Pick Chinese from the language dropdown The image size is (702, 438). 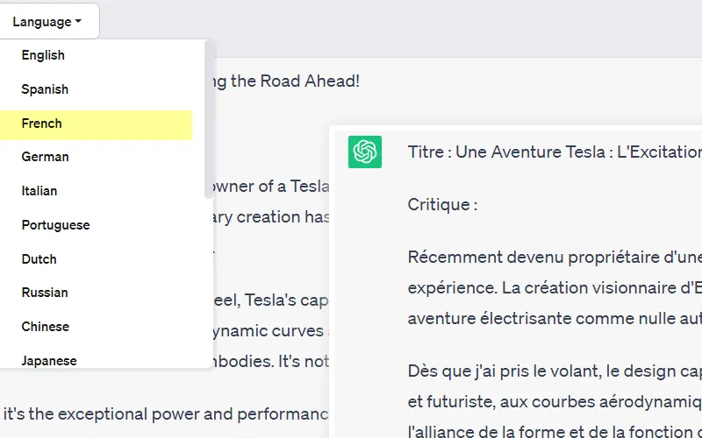click(x=45, y=327)
